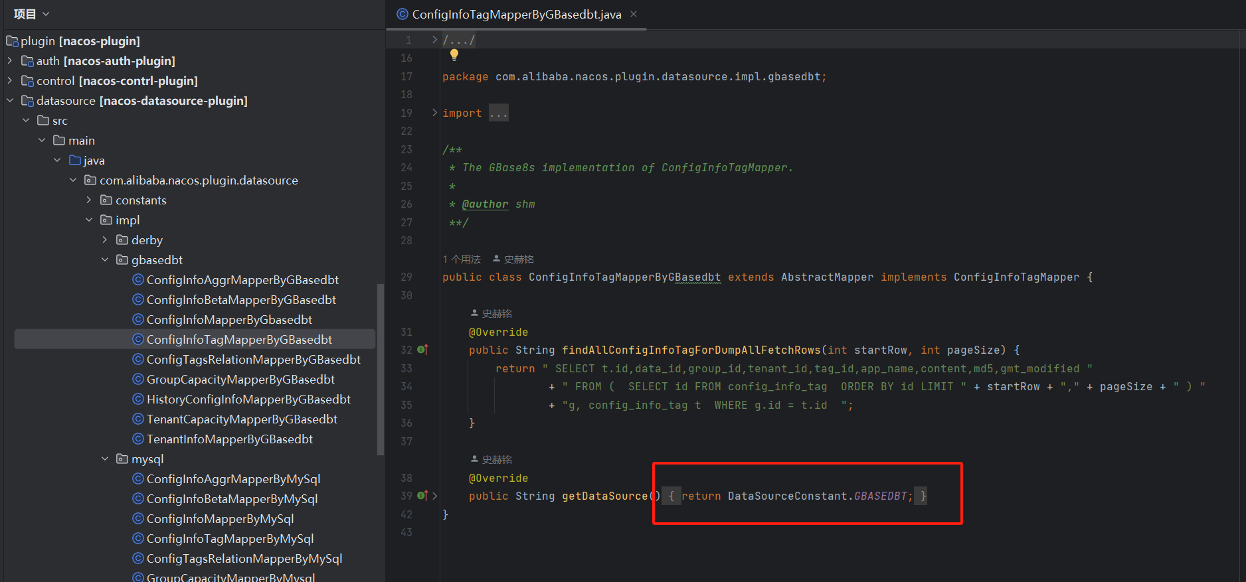This screenshot has width=1246, height=582.
Task: Click the constants package icon
Action: pos(106,200)
